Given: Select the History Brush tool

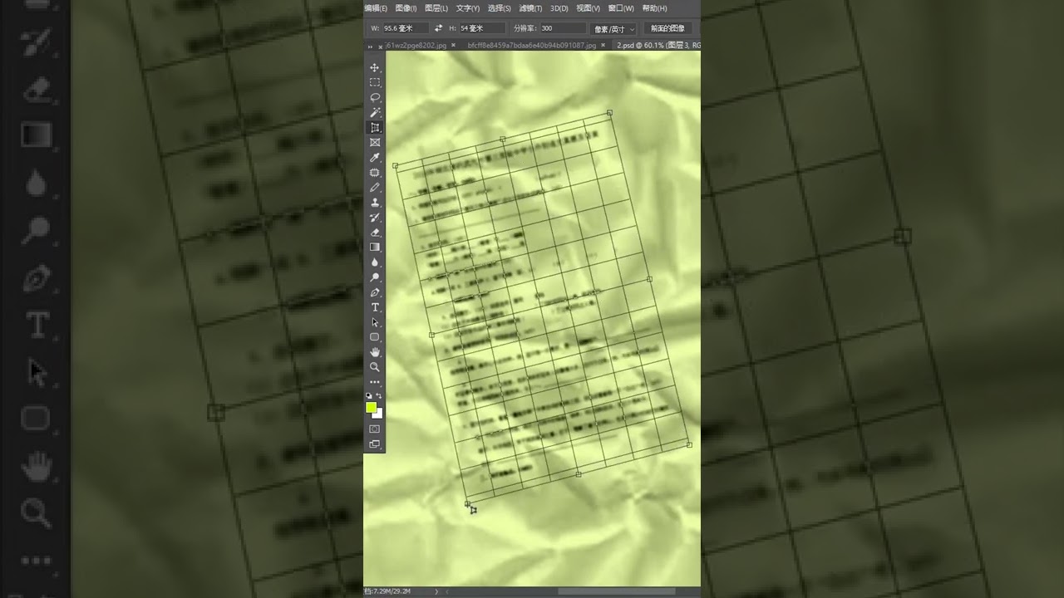Looking at the screenshot, I should click(375, 218).
